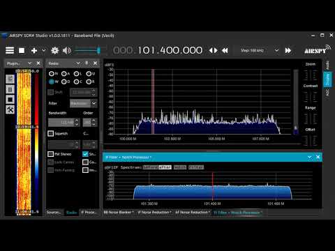
Task: Expand the IF Filter panel chevron
Action: (x=309, y=158)
